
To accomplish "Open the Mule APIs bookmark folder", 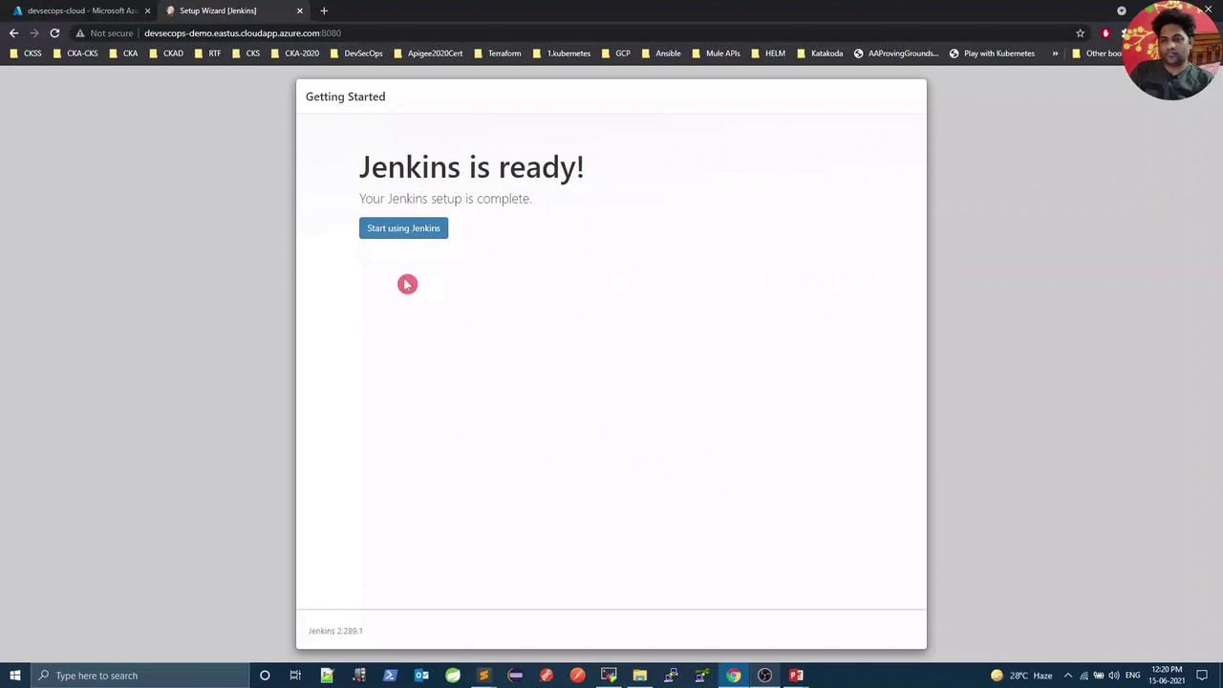I will [x=716, y=54].
